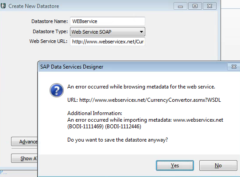Click the "An error occurred while browsing metadata" message

point(141,87)
